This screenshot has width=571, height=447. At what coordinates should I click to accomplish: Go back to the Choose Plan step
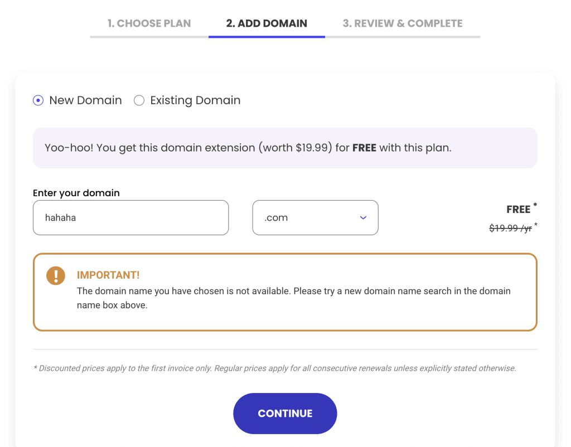click(x=149, y=23)
